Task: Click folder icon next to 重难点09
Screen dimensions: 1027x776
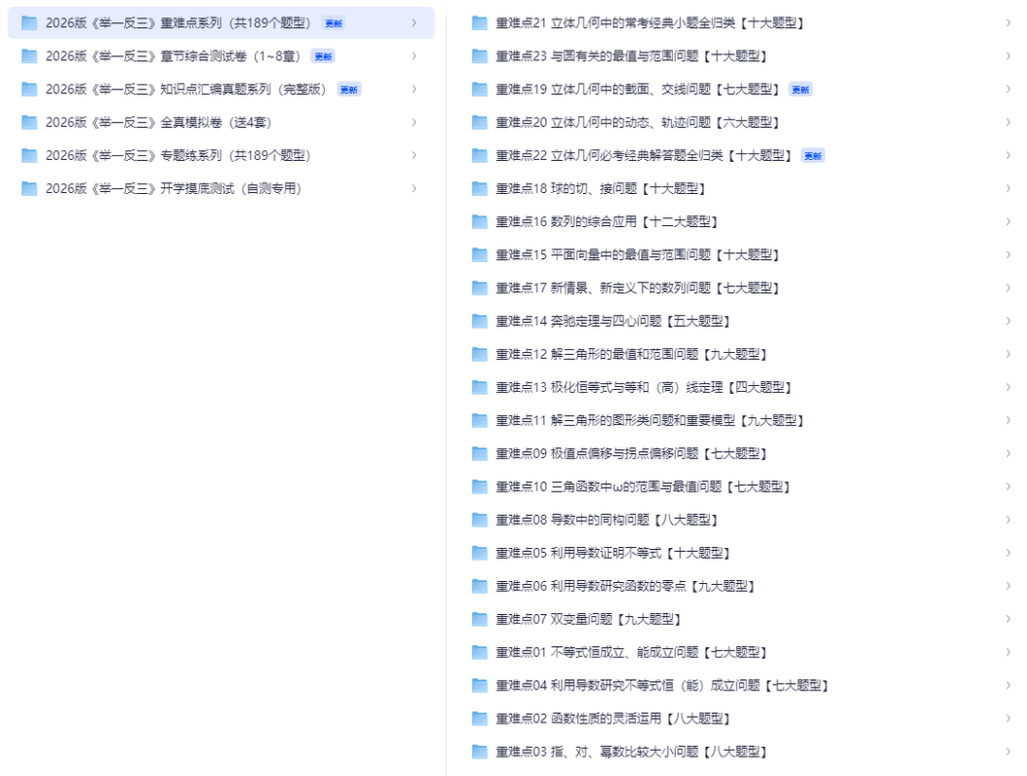Action: (x=479, y=453)
